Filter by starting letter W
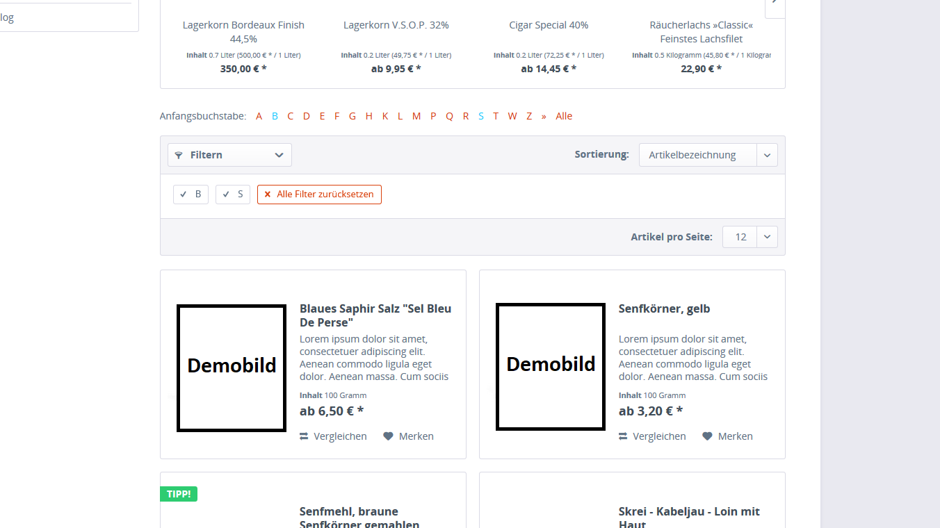Image resolution: width=940 pixels, height=528 pixels. click(512, 116)
